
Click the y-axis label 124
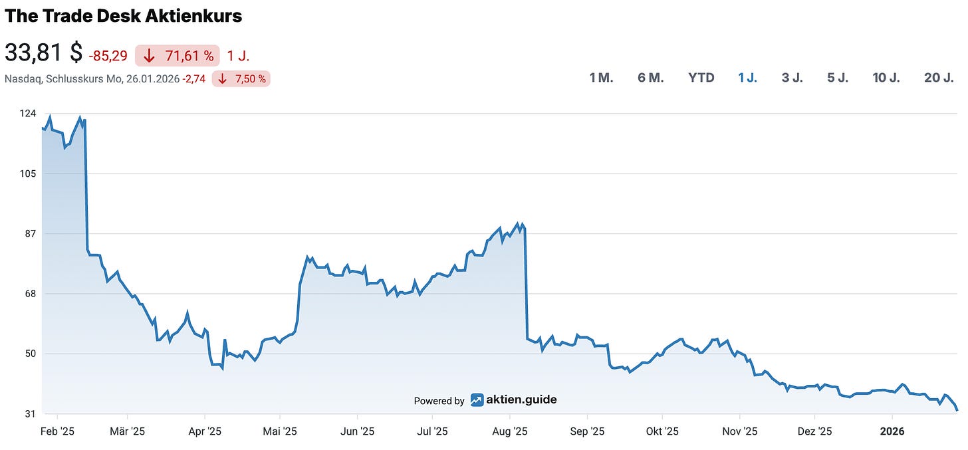point(28,114)
